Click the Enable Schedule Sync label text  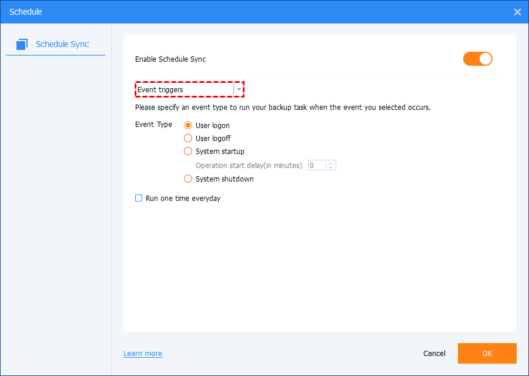(170, 59)
